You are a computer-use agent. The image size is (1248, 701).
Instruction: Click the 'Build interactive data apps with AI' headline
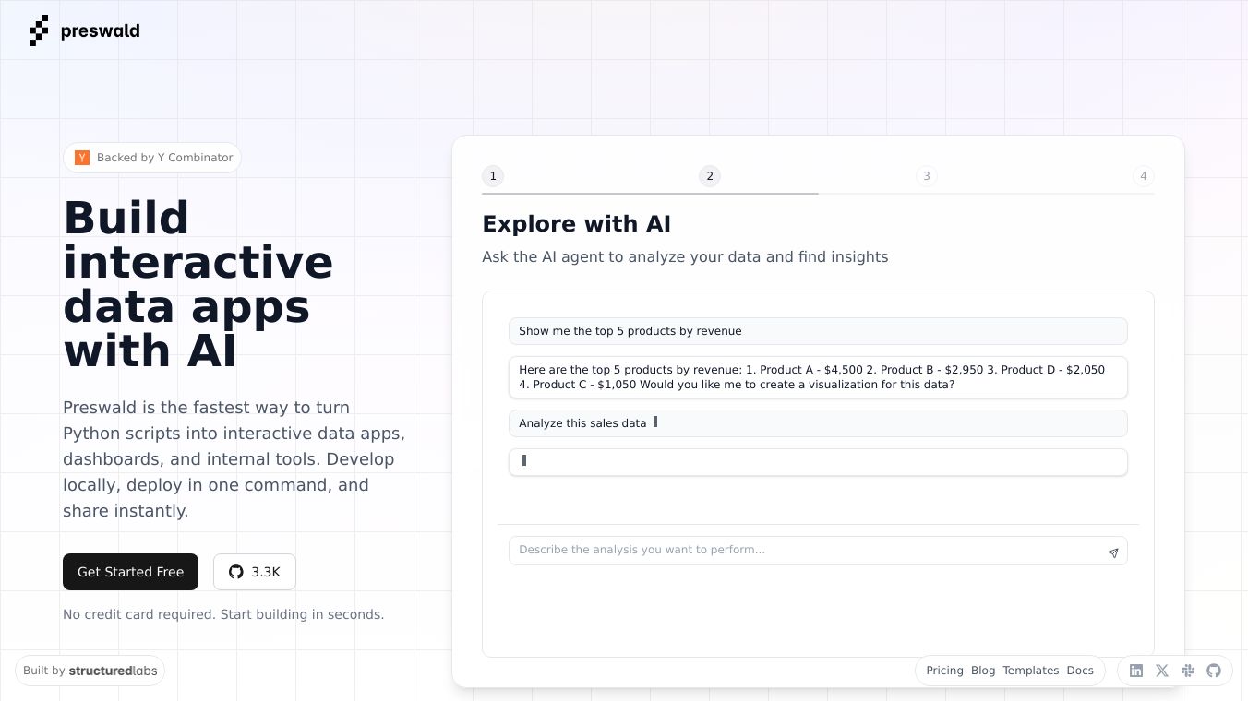point(198,284)
